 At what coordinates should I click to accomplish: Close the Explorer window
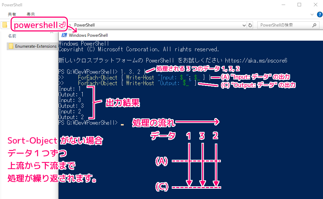(315, 5)
